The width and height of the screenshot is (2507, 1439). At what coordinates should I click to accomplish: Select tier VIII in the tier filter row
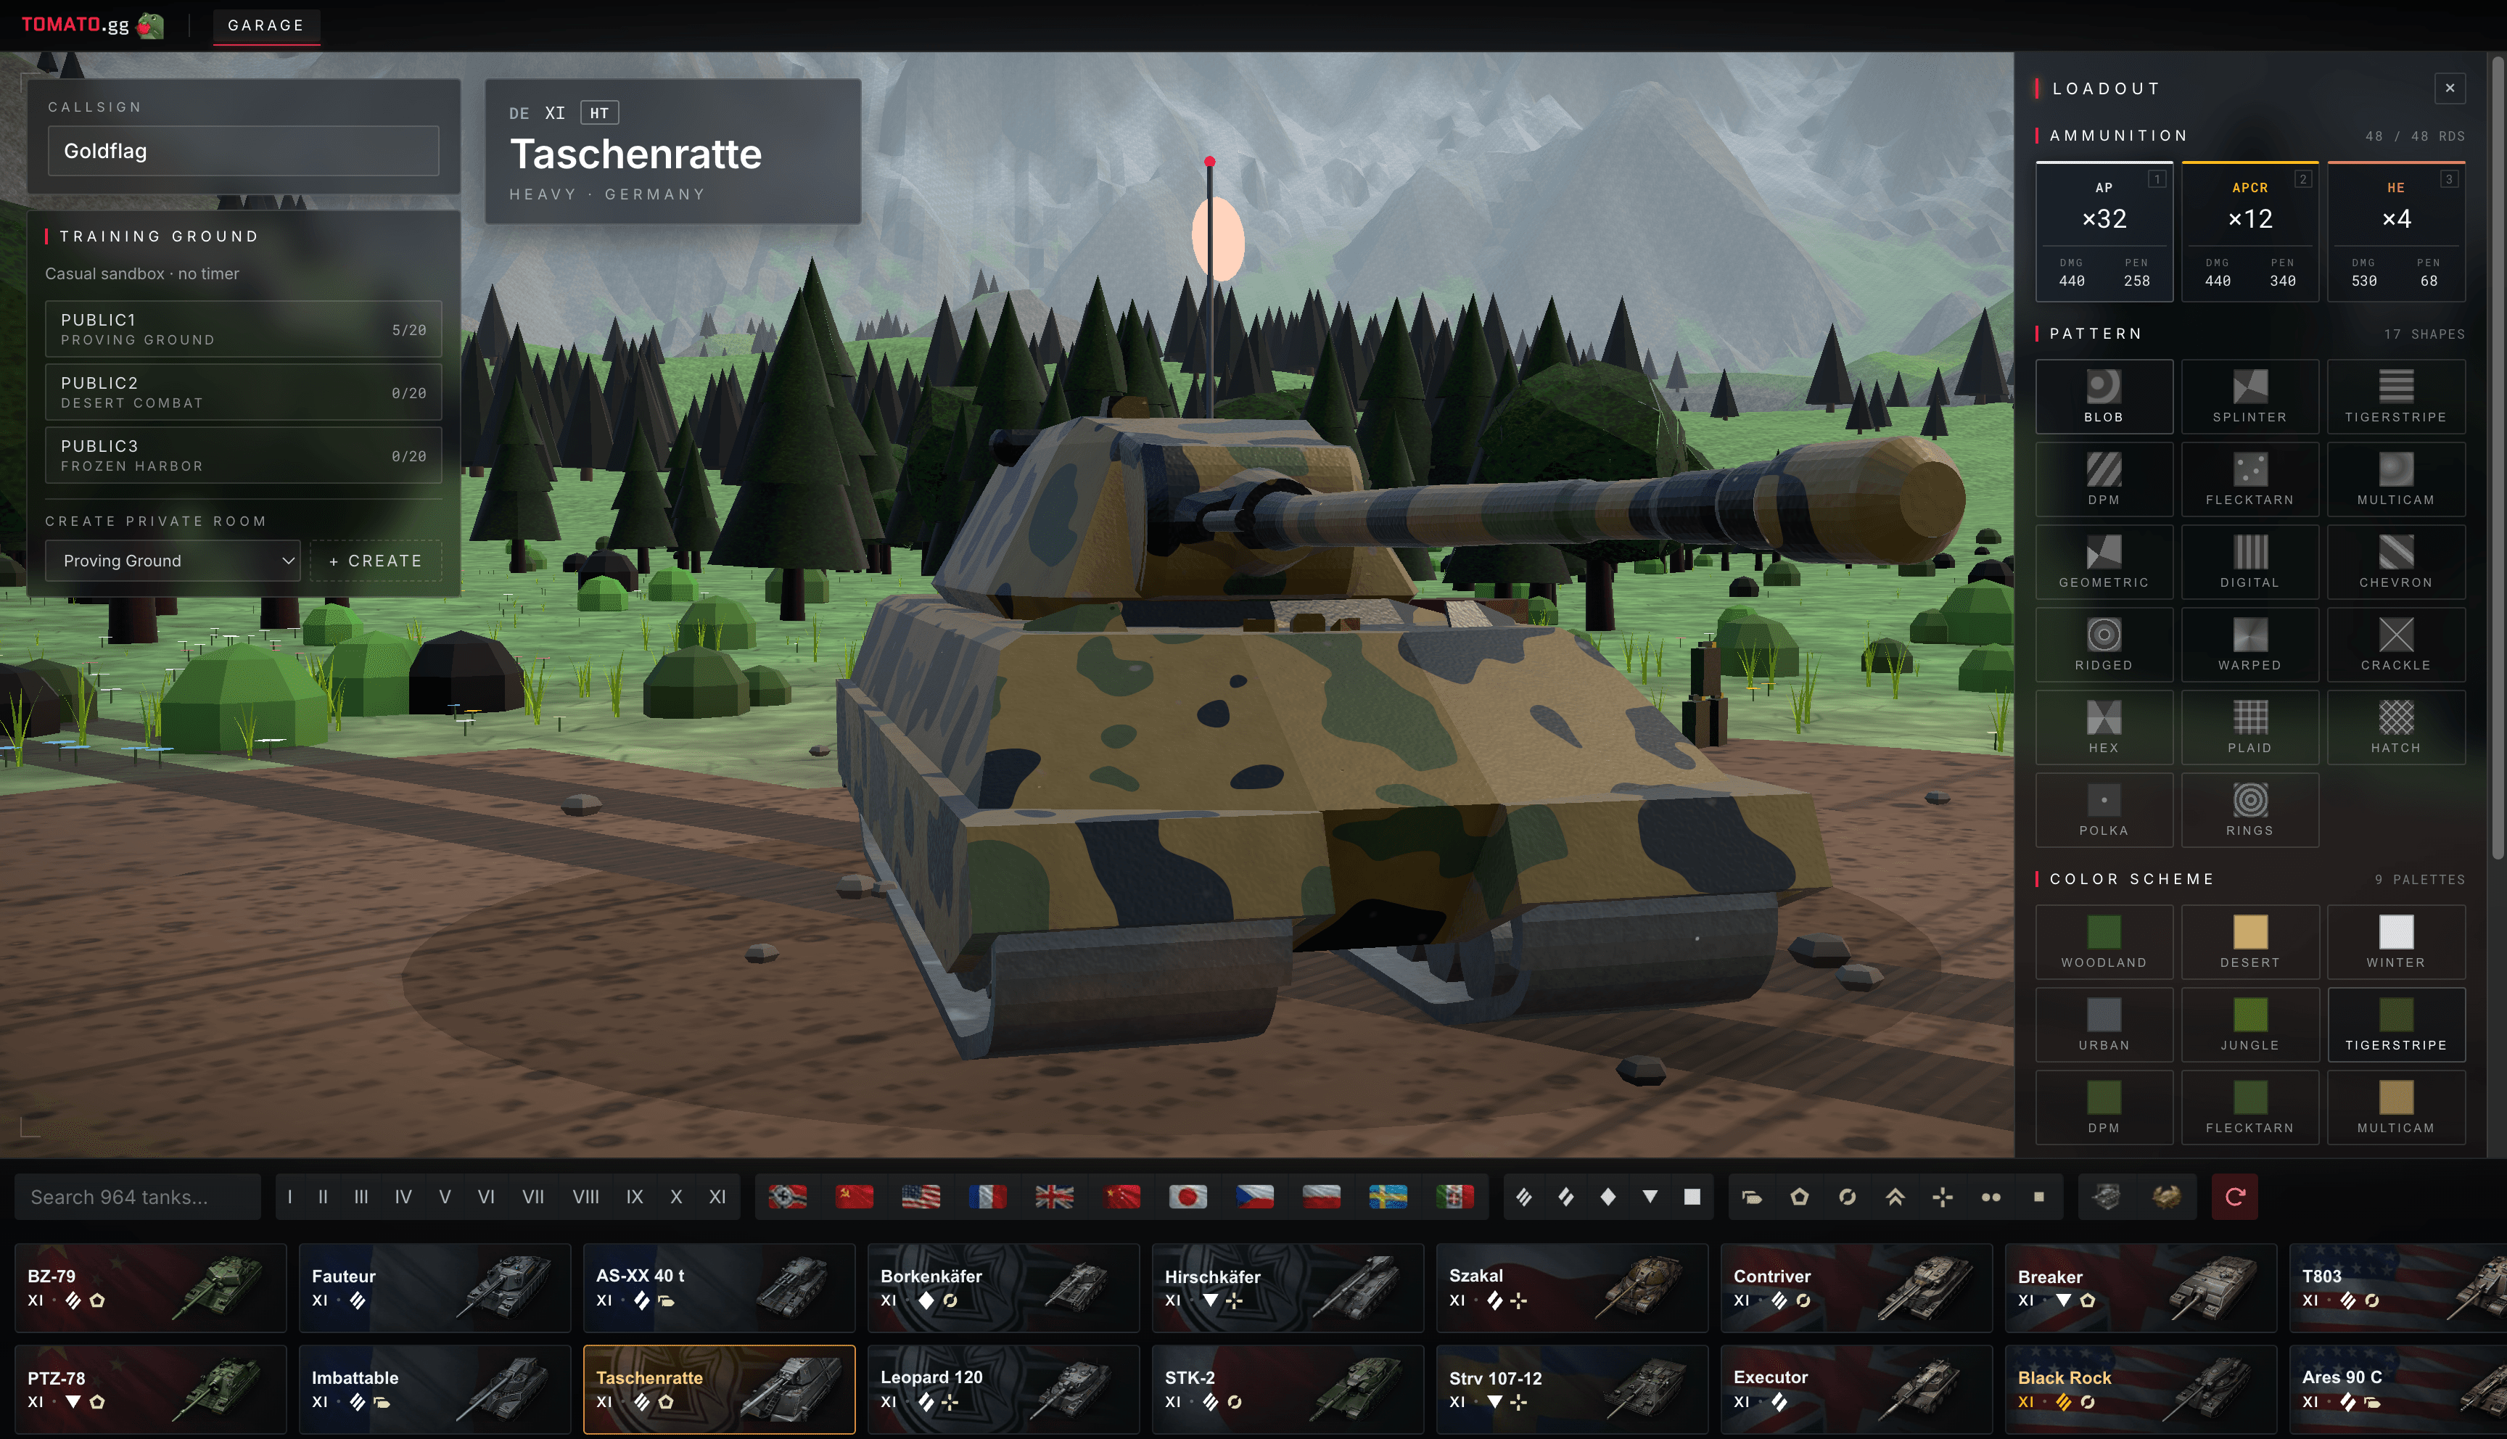tap(587, 1196)
